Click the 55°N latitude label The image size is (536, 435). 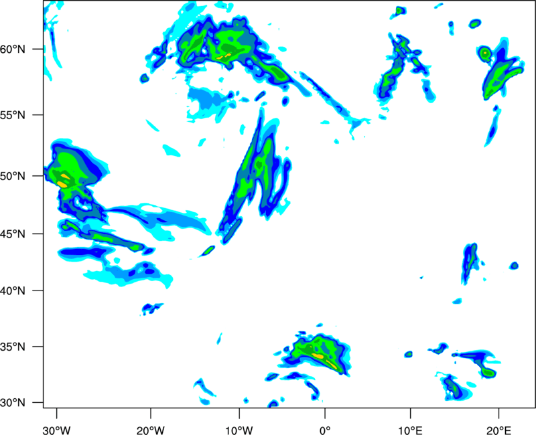[x=13, y=115]
